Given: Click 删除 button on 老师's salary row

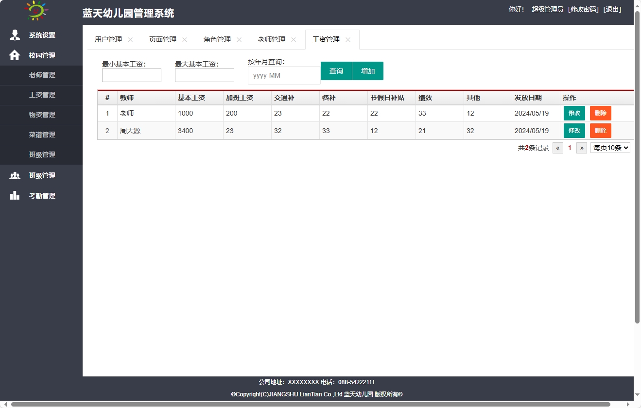Looking at the screenshot, I should click(600, 113).
